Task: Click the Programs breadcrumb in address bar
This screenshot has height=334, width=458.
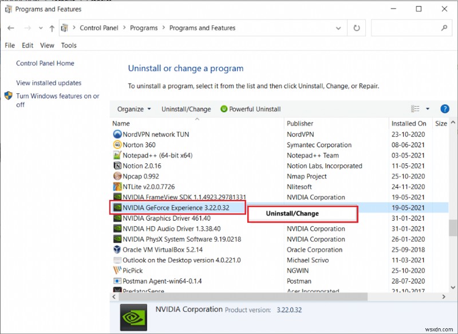Action: point(144,28)
